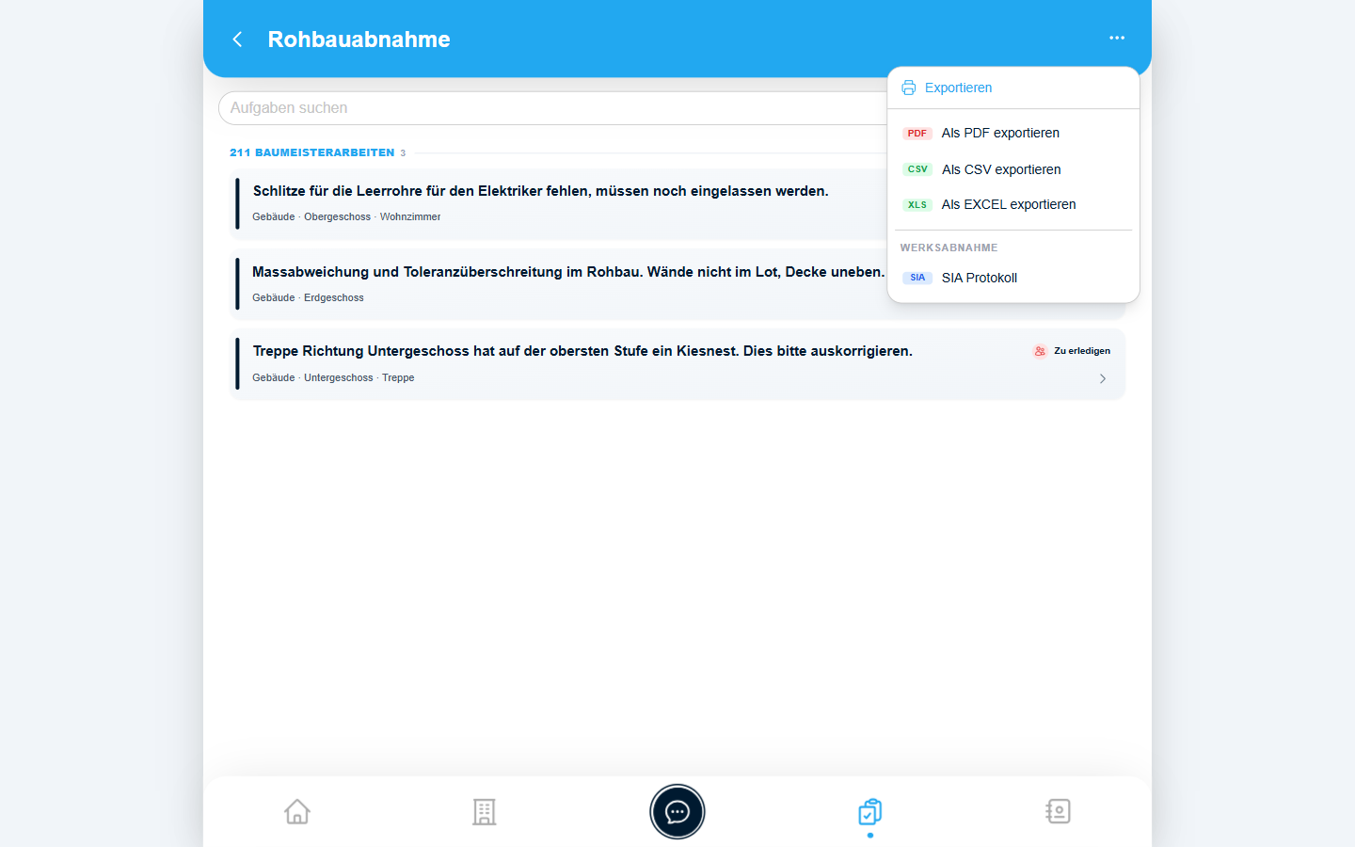This screenshot has height=847, width=1355.
Task: Open the tasks clipboard tab icon
Action: (x=870, y=811)
